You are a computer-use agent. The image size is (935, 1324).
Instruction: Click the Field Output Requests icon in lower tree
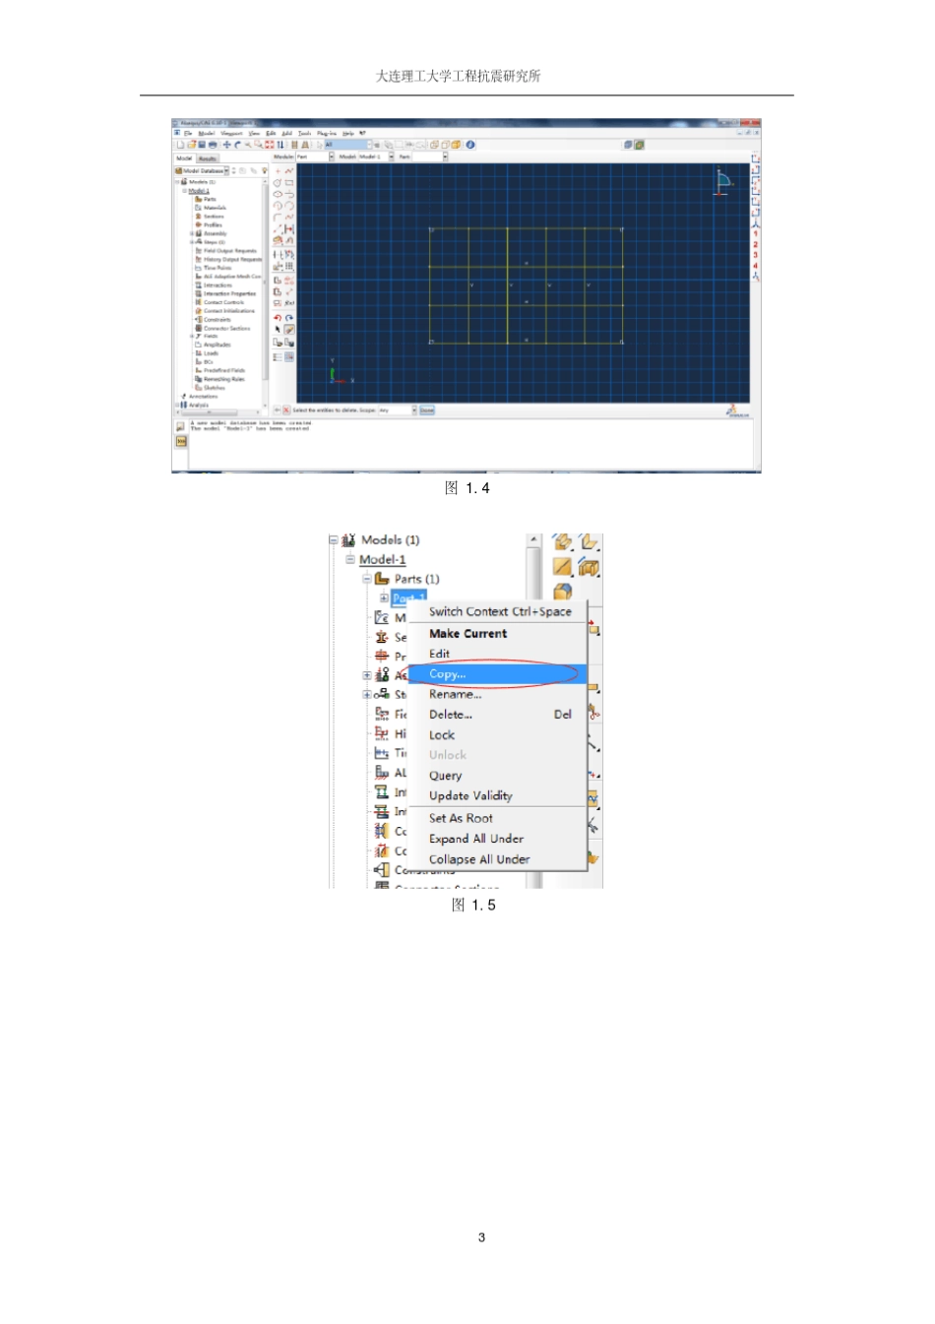(x=382, y=714)
